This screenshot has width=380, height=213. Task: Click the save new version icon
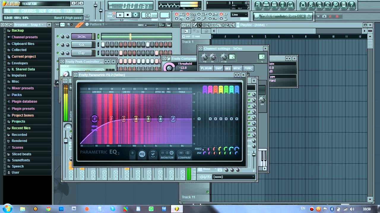[x=311, y=5]
